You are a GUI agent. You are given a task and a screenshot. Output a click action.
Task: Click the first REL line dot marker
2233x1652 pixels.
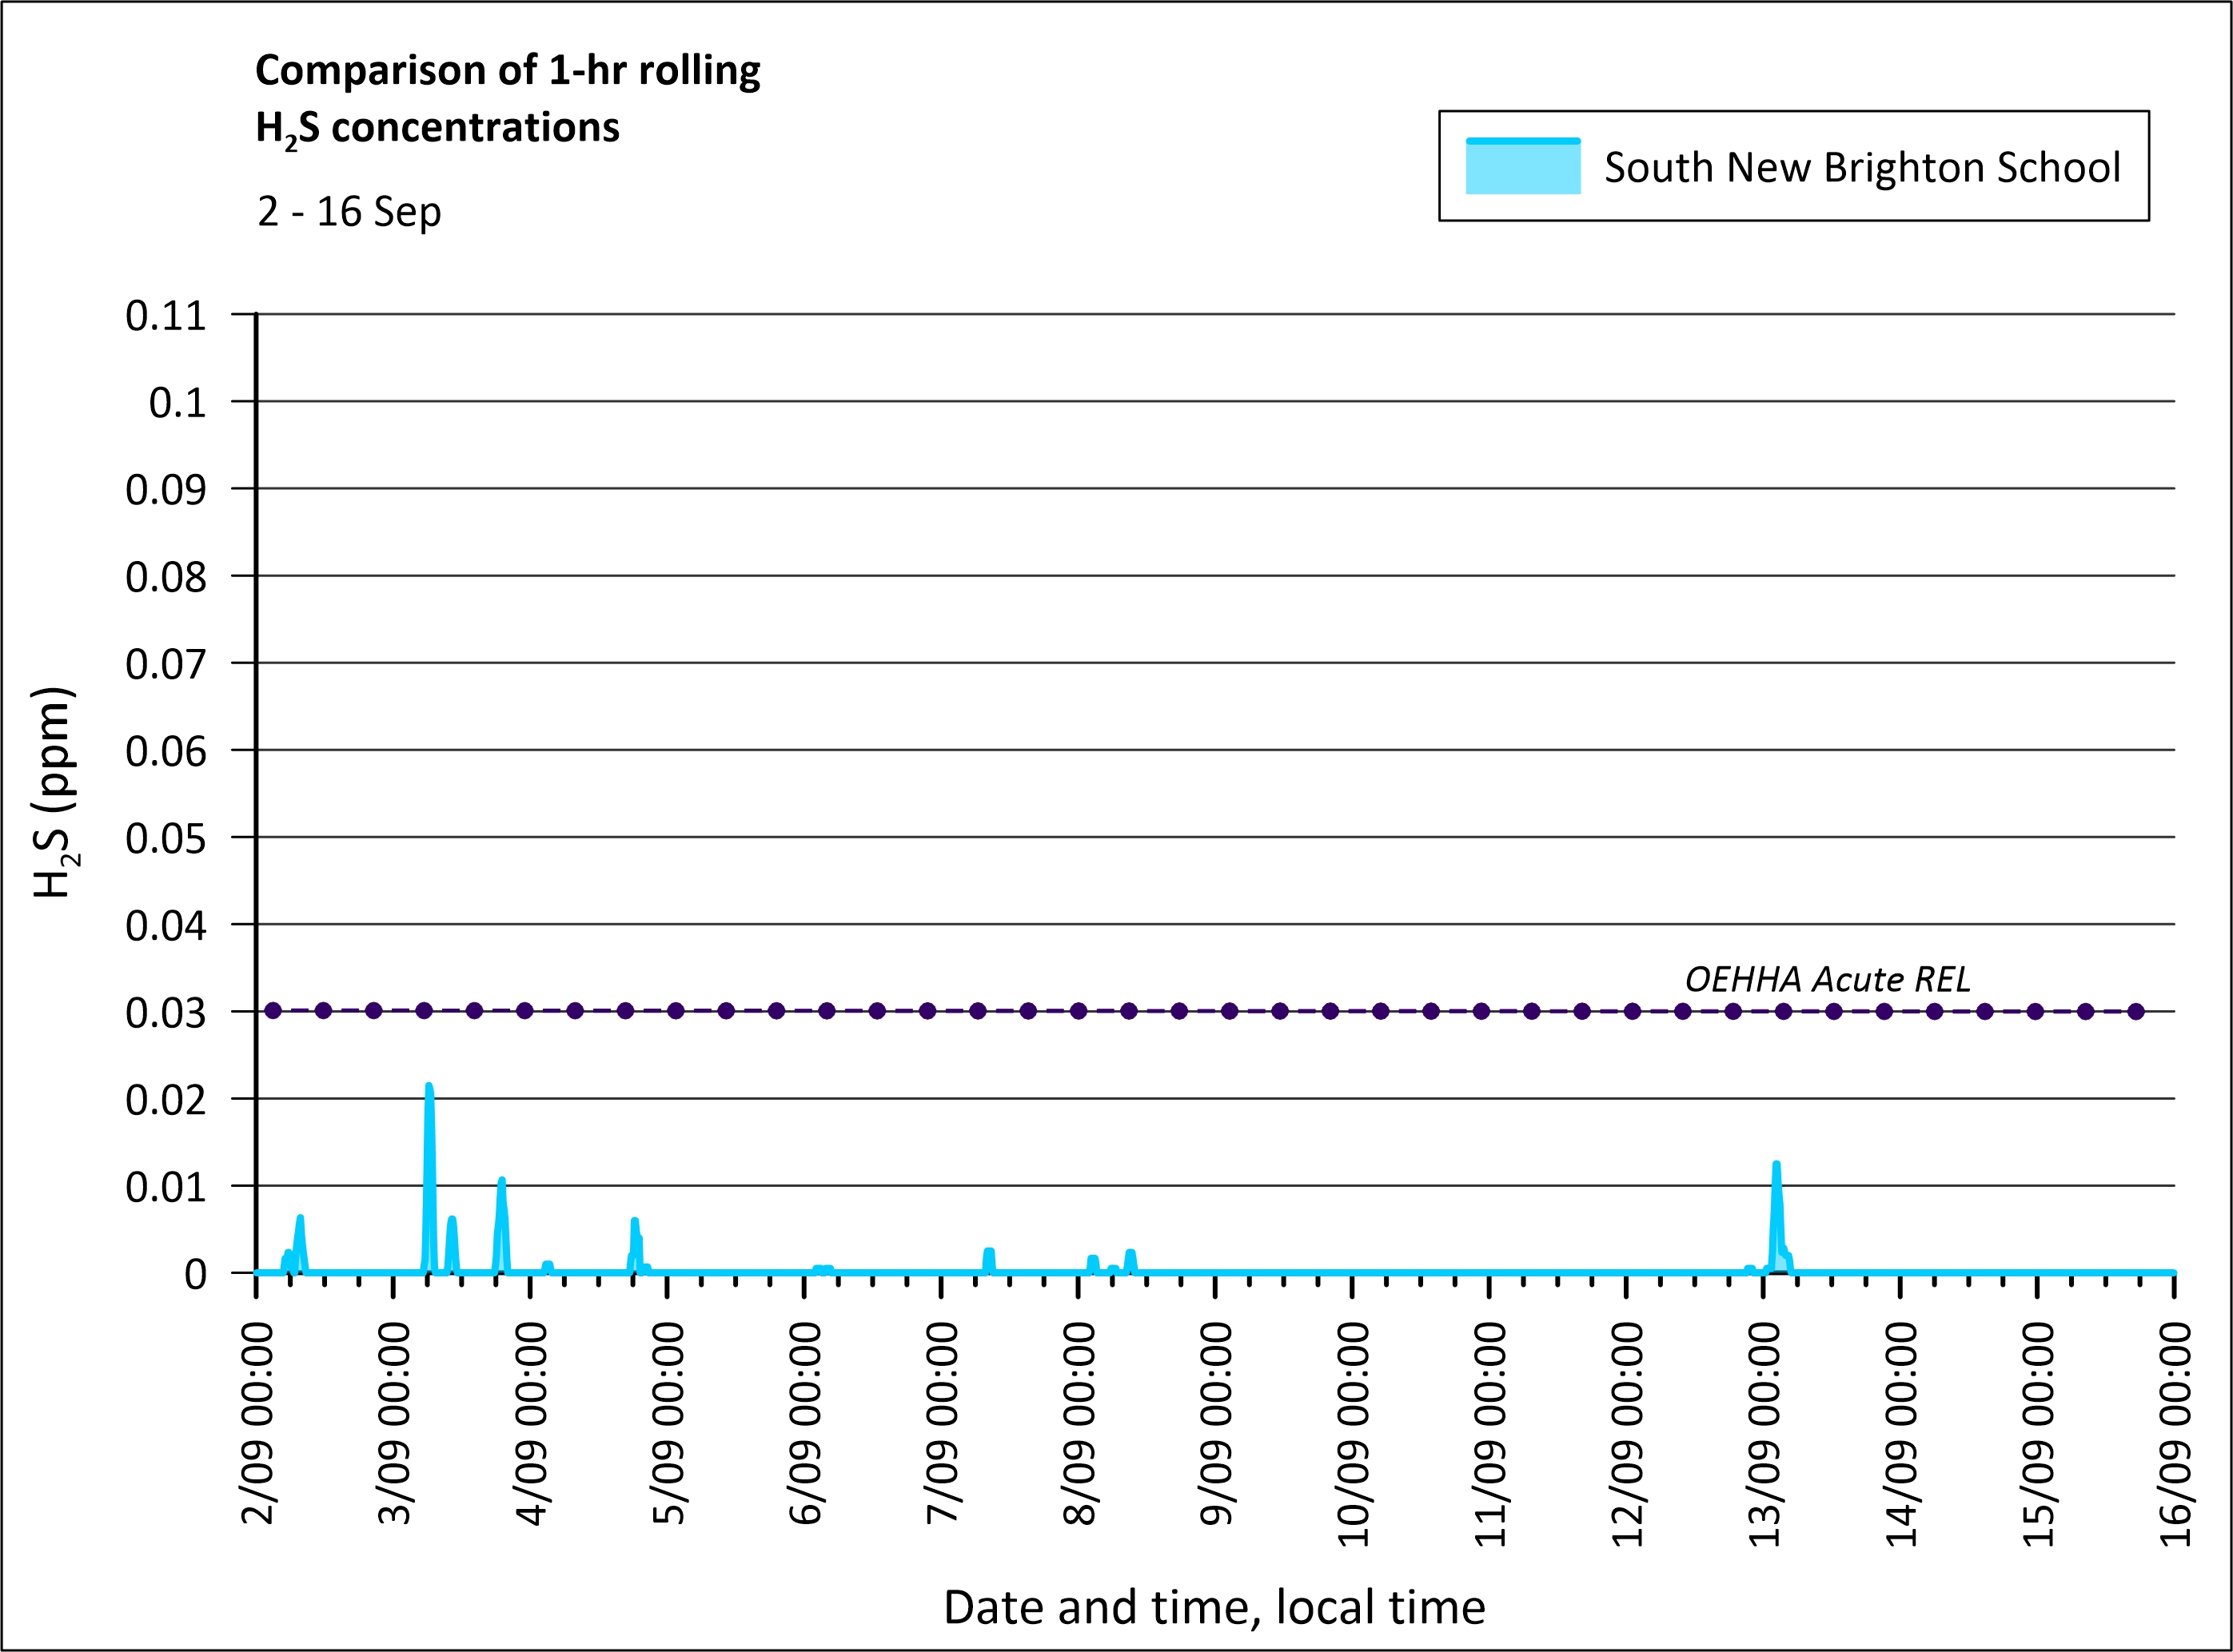click(273, 1011)
